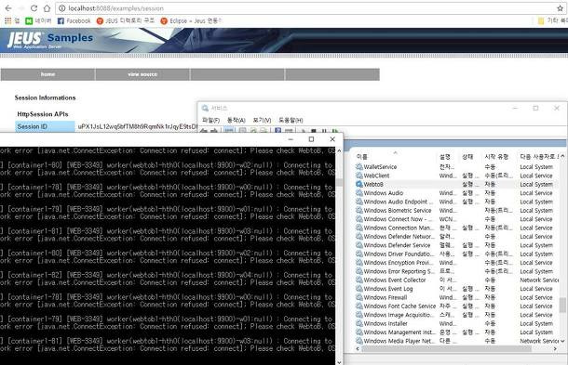This screenshot has height=365, width=568.
Task: Click the JEUS Samples logo banner
Action: pos(50,40)
